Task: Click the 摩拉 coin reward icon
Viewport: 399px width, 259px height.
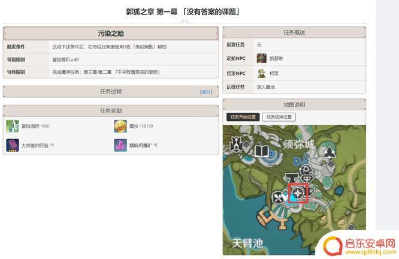Action: pyautogui.click(x=120, y=127)
